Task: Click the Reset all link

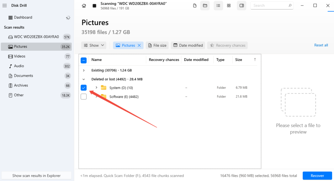Action: pos(321,45)
